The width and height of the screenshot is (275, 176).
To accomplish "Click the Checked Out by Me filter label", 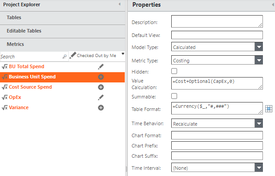I will (97, 56).
